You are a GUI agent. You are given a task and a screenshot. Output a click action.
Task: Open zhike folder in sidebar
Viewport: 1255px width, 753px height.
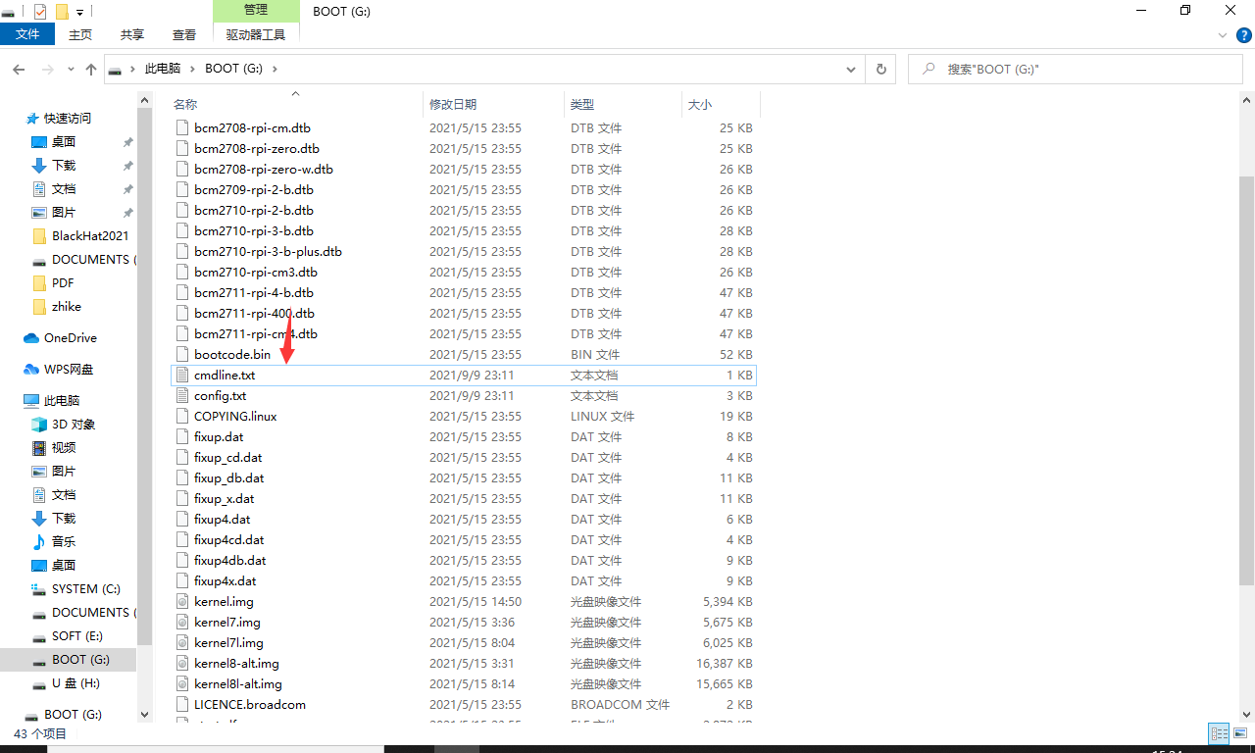pos(67,307)
